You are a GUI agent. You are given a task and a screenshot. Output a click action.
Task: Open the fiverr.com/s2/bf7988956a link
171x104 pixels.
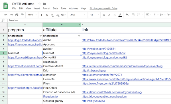105,83
